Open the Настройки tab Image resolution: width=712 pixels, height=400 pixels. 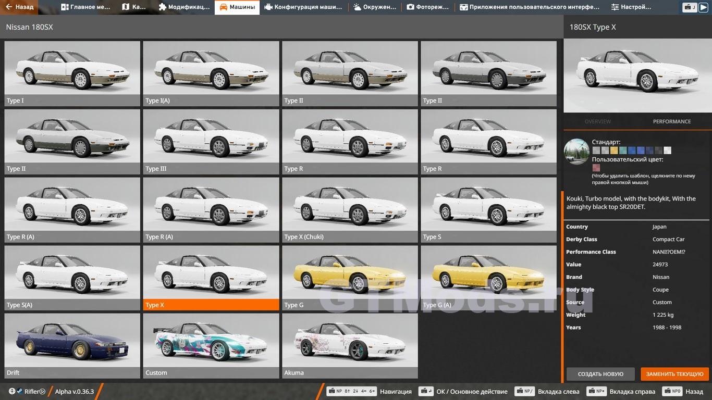[631, 7]
